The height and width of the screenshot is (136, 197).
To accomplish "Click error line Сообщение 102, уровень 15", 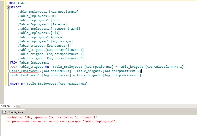I will point(52,117).
